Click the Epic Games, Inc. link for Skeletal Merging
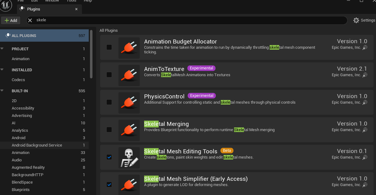 coord(346,130)
